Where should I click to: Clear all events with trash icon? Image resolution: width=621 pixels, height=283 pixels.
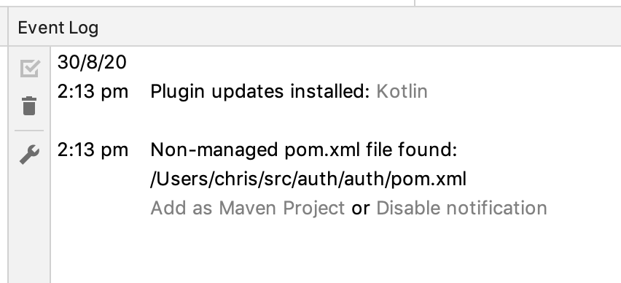[x=29, y=106]
